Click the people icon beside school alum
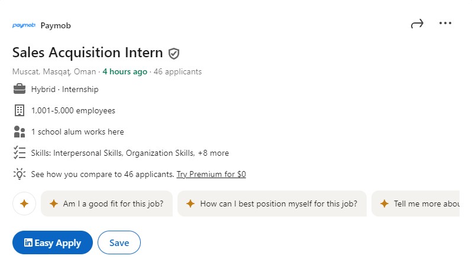 click(20, 132)
